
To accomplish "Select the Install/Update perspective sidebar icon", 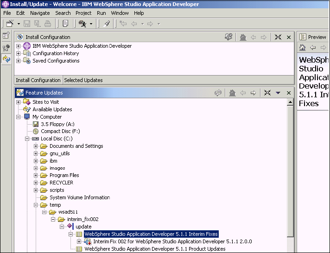I will click(x=6, y=59).
